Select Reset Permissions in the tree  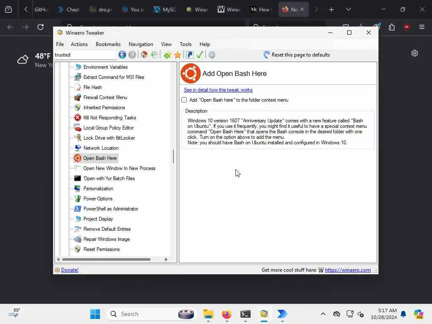101,249
